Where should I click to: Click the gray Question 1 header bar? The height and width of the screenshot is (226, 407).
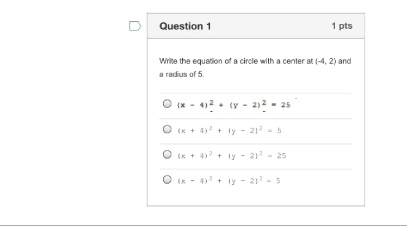tap(256, 26)
